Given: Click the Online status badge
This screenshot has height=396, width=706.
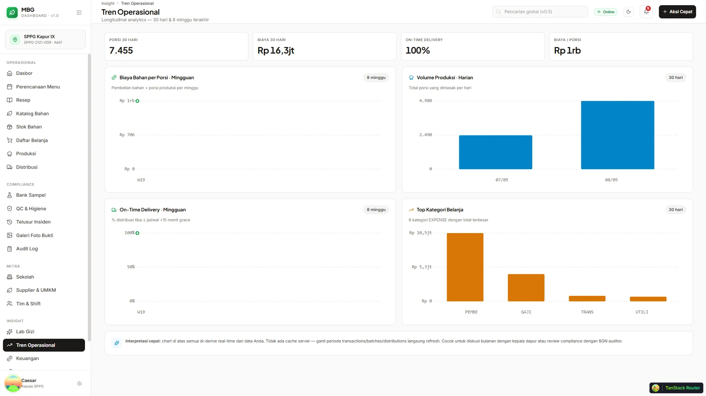Looking at the screenshot, I should (x=606, y=12).
